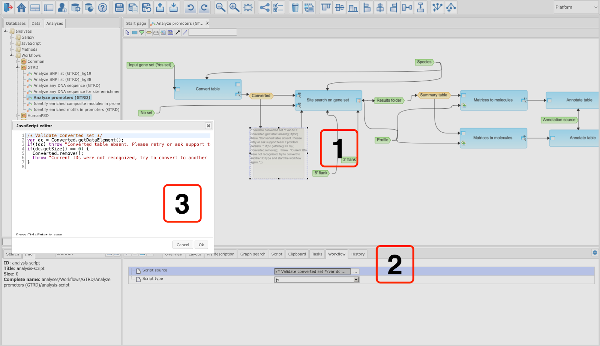The height and width of the screenshot is (346, 600).
Task: Collapse the analyses root folder
Action: pyautogui.click(x=6, y=31)
